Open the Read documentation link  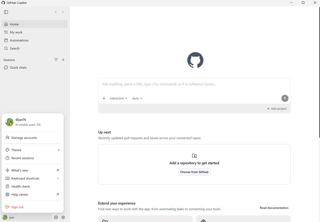(x=274, y=208)
